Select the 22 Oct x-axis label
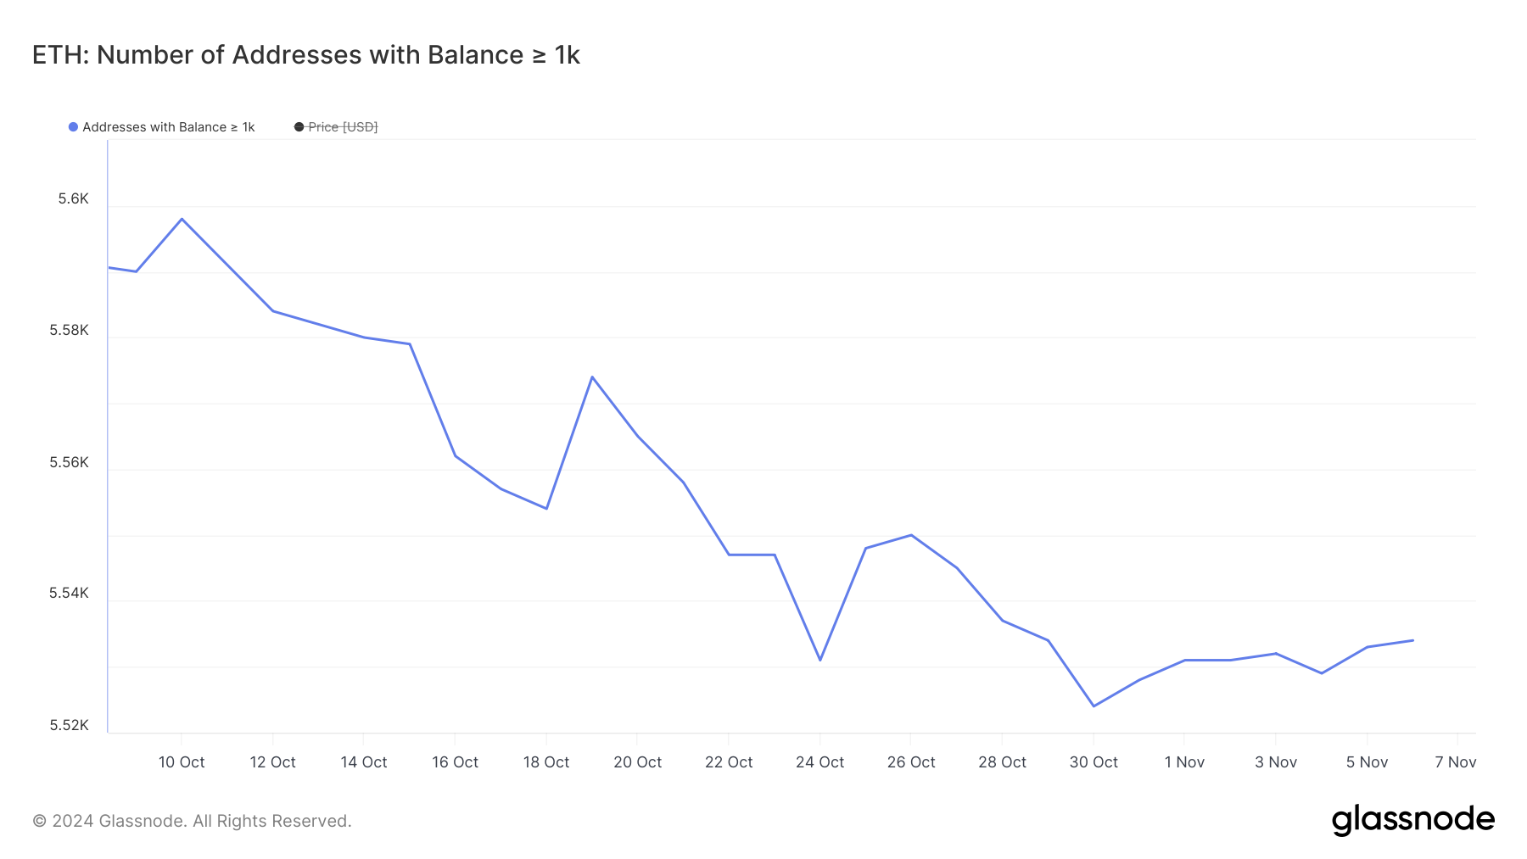The width and height of the screenshot is (1527, 859). pos(729,762)
